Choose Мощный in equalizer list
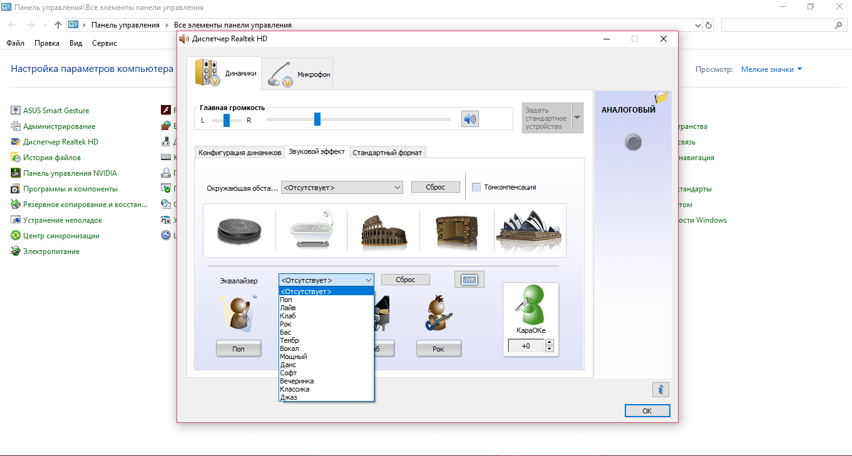This screenshot has width=852, height=456. pyautogui.click(x=326, y=357)
